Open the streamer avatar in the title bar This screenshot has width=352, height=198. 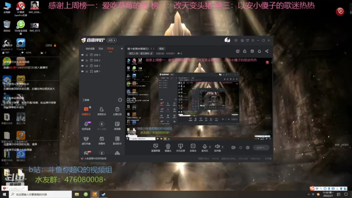click(227, 40)
